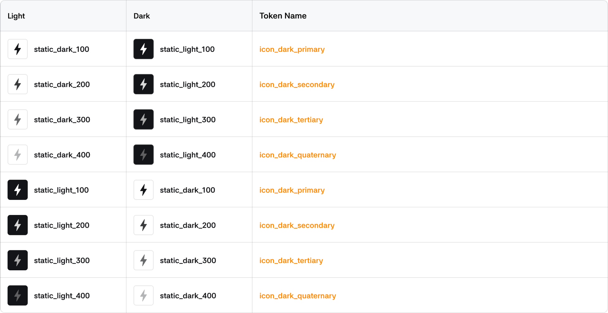The height and width of the screenshot is (313, 608).
Task: Click the static_dark_300 text label in Light column
Action: click(x=62, y=120)
